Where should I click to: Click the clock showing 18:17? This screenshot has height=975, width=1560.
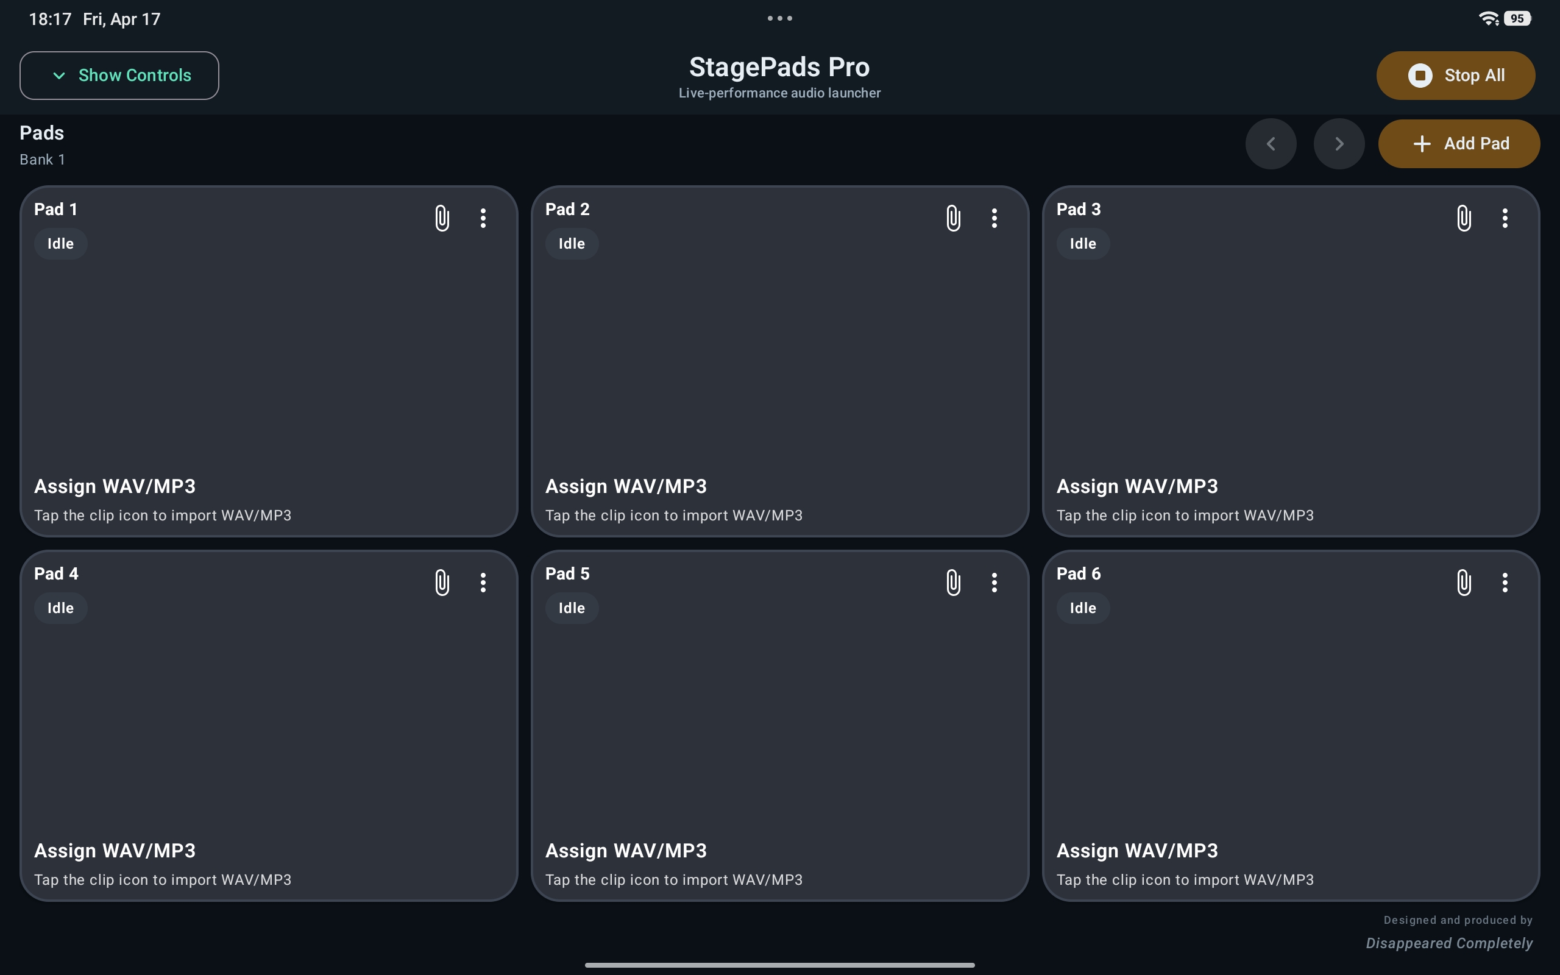click(x=51, y=19)
